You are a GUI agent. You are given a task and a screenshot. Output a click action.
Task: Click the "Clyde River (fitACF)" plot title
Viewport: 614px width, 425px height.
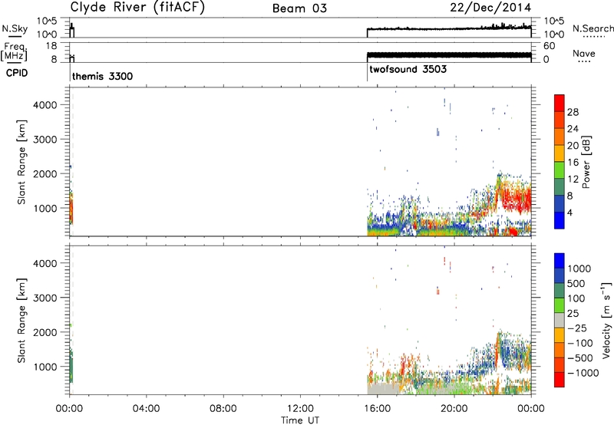pos(137,7)
